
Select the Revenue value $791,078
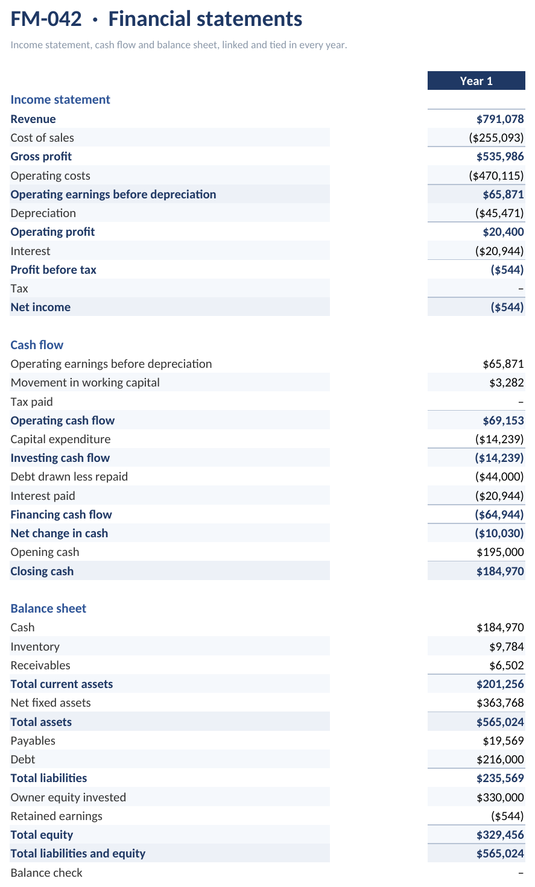[x=500, y=119]
